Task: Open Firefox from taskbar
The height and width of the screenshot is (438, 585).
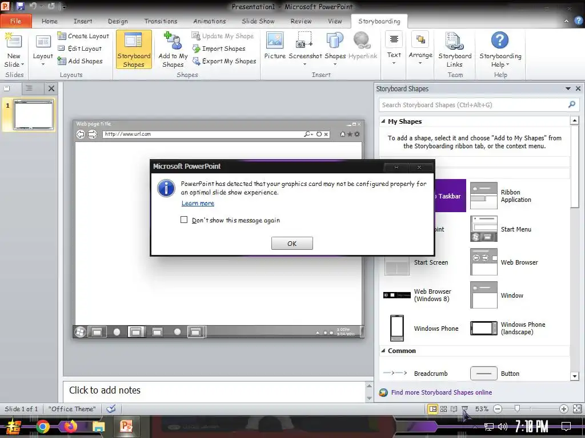Action: (70, 426)
